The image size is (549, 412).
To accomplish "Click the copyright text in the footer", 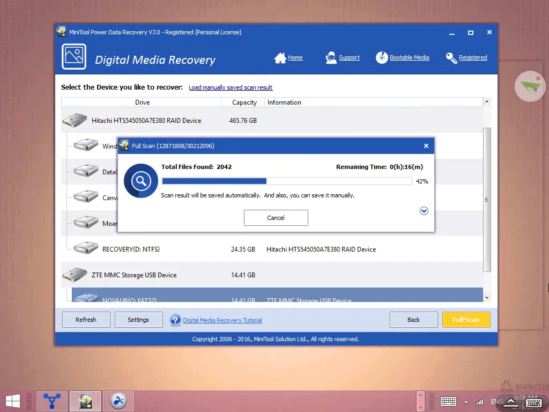I will click(276, 339).
